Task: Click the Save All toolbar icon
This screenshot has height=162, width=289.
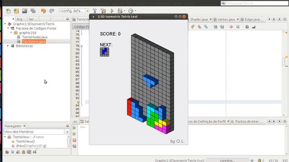Action: [x=33, y=11]
